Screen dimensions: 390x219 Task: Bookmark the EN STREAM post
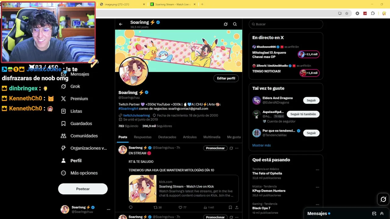[230, 207]
